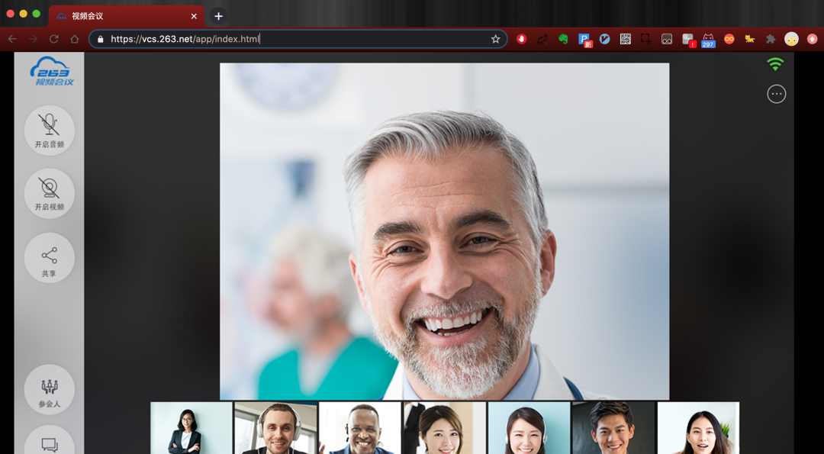Open the three-dot more options button
Viewport: 824px width, 454px height.
coord(776,94)
